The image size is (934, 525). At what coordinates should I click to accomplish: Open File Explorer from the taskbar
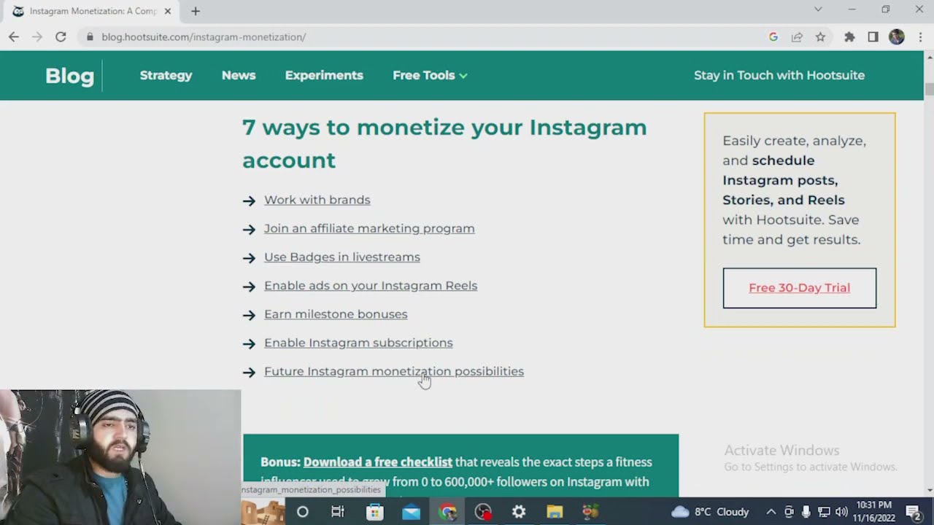(555, 512)
